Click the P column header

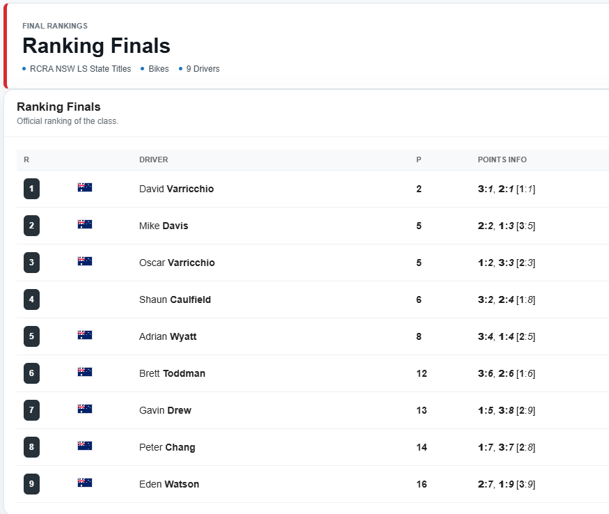419,159
